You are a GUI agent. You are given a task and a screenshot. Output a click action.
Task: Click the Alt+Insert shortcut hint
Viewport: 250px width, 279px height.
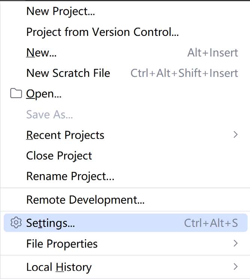213,52
